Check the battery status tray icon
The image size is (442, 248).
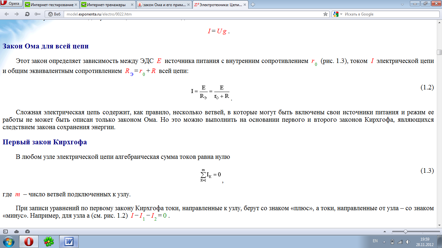(392, 242)
